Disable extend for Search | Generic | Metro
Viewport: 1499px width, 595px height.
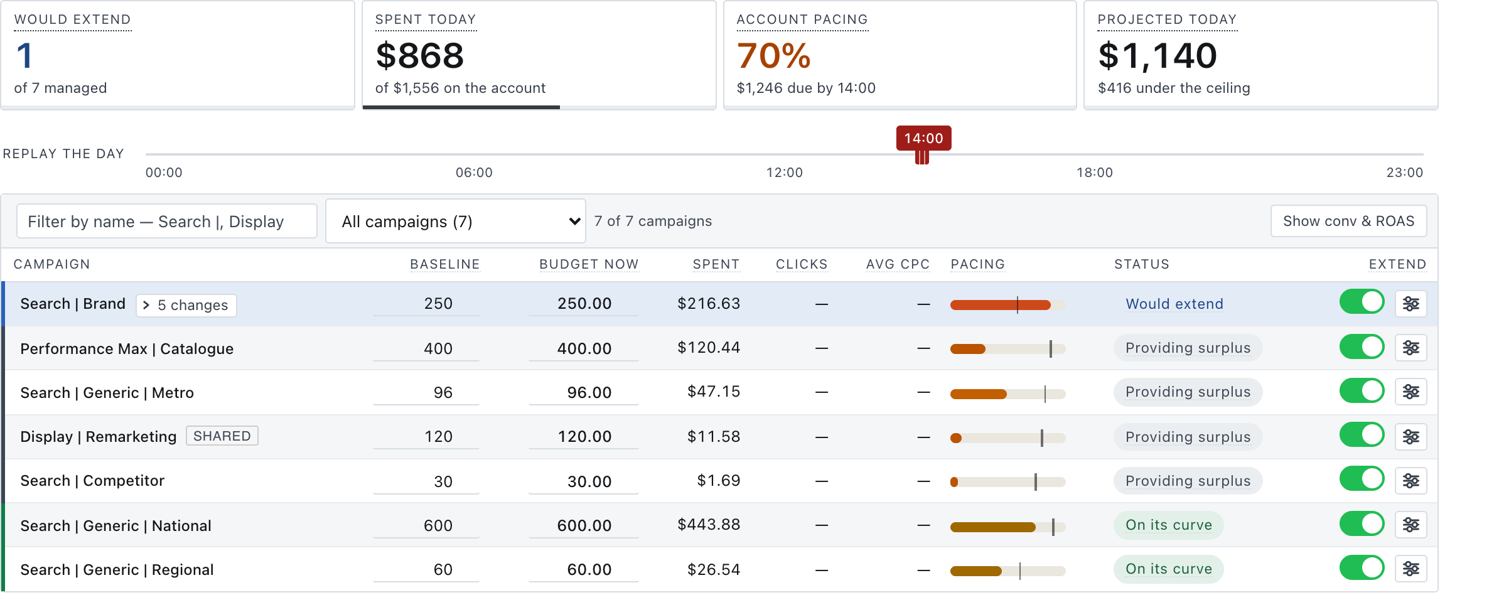[x=1362, y=390]
